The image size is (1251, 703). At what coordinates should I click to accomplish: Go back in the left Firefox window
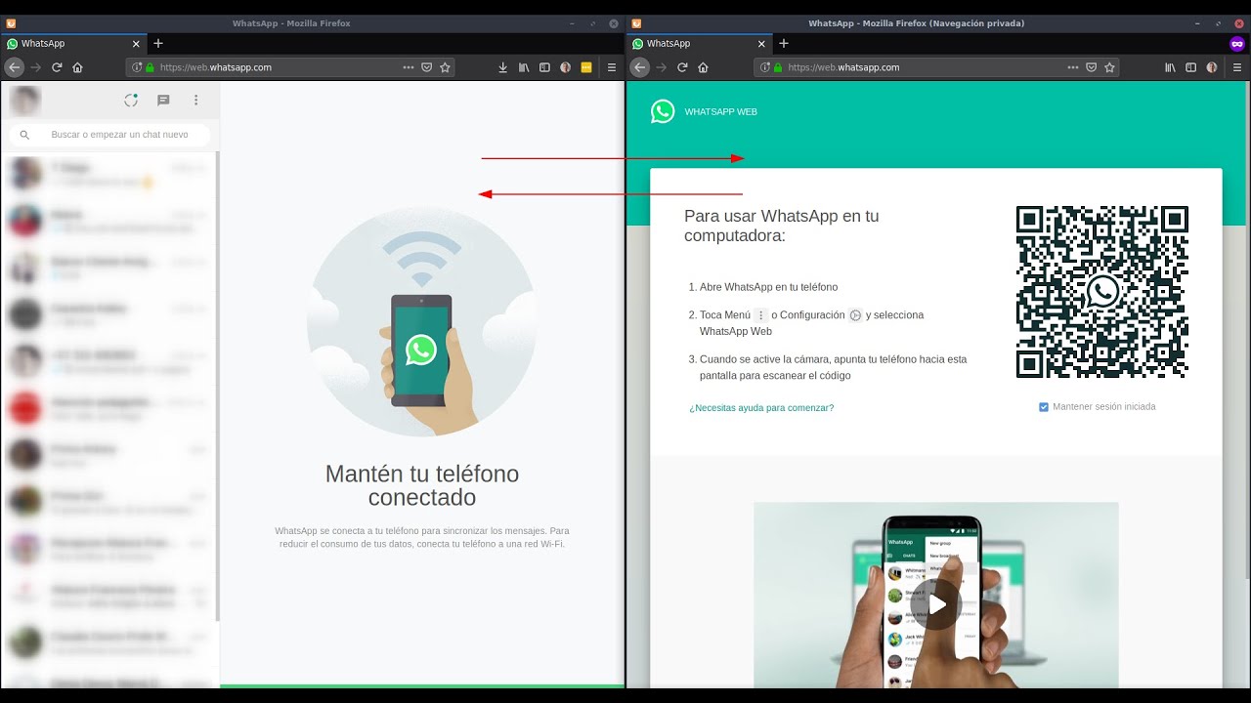(x=14, y=67)
